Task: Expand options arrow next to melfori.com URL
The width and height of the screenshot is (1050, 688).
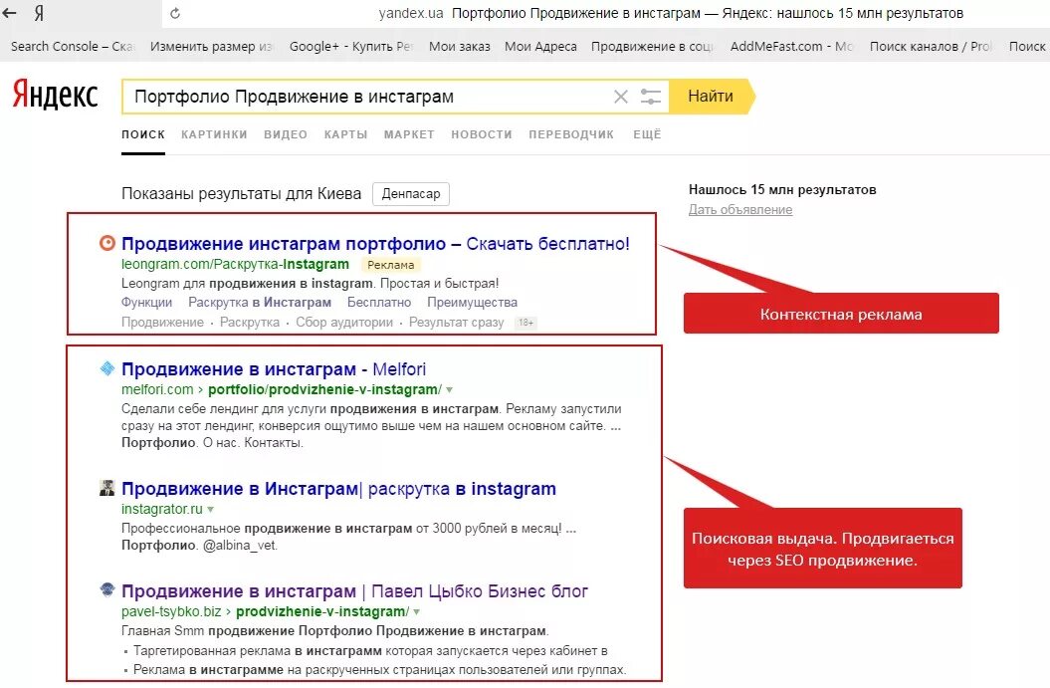Action: [x=449, y=390]
